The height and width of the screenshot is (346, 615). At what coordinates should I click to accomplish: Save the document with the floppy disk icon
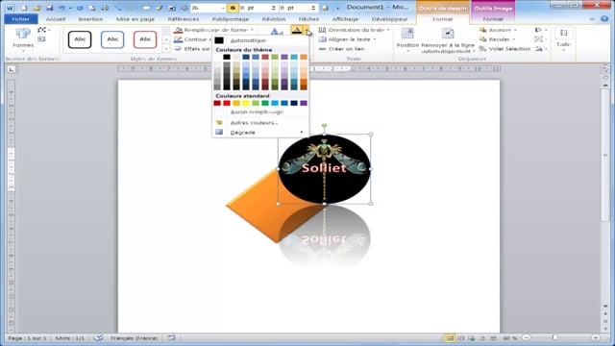click(x=49, y=8)
